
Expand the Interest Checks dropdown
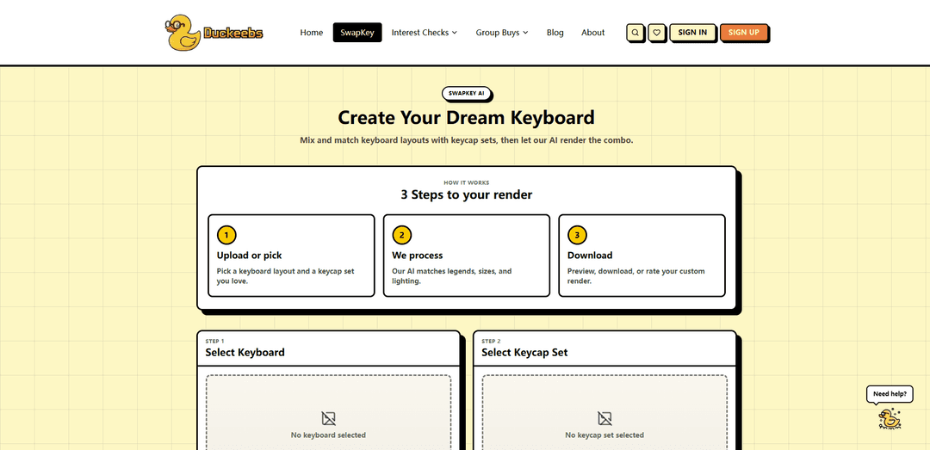click(425, 33)
